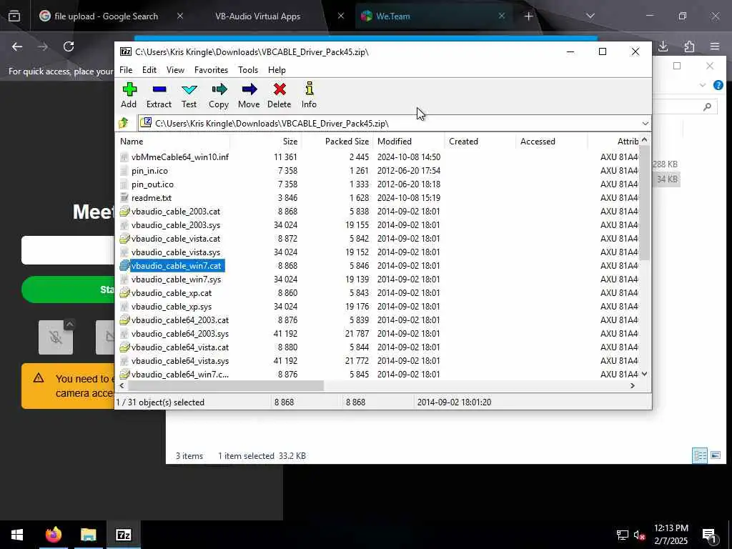
Task: Toggle the muted microphone button on We.Team
Action: point(56,337)
